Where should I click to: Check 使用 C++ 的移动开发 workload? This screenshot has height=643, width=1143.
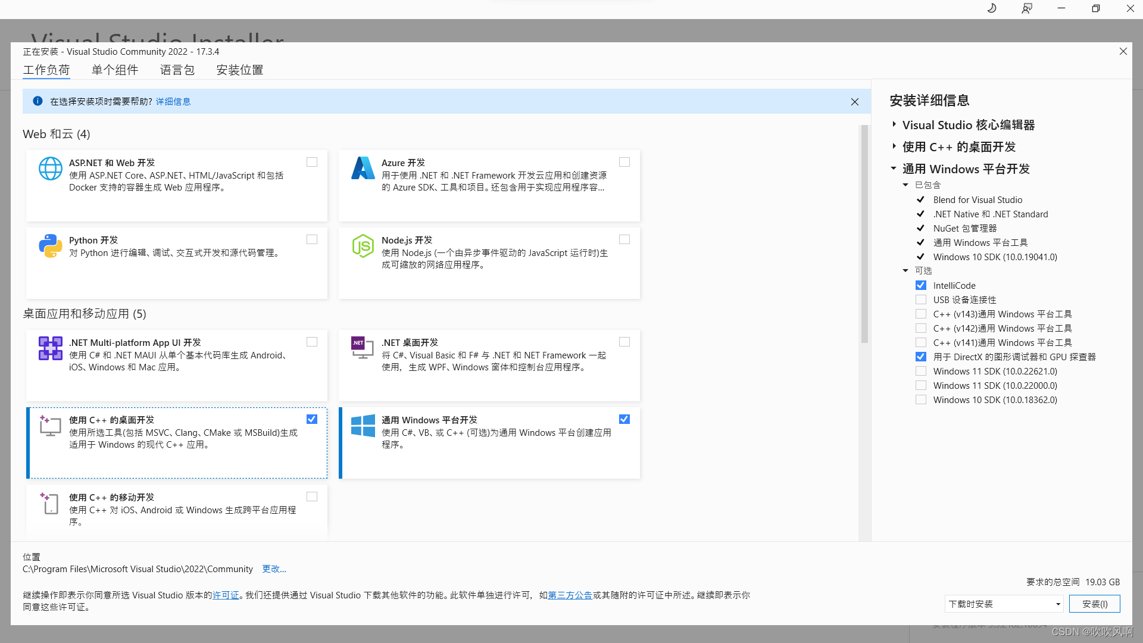(x=312, y=497)
